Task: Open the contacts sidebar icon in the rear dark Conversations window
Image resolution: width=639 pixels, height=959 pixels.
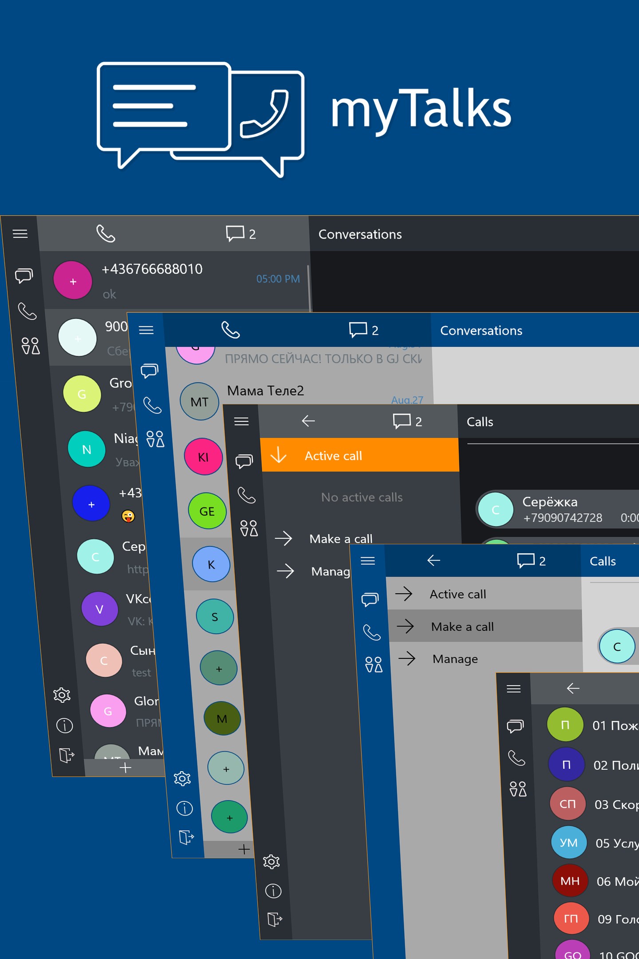Action: 31,345
